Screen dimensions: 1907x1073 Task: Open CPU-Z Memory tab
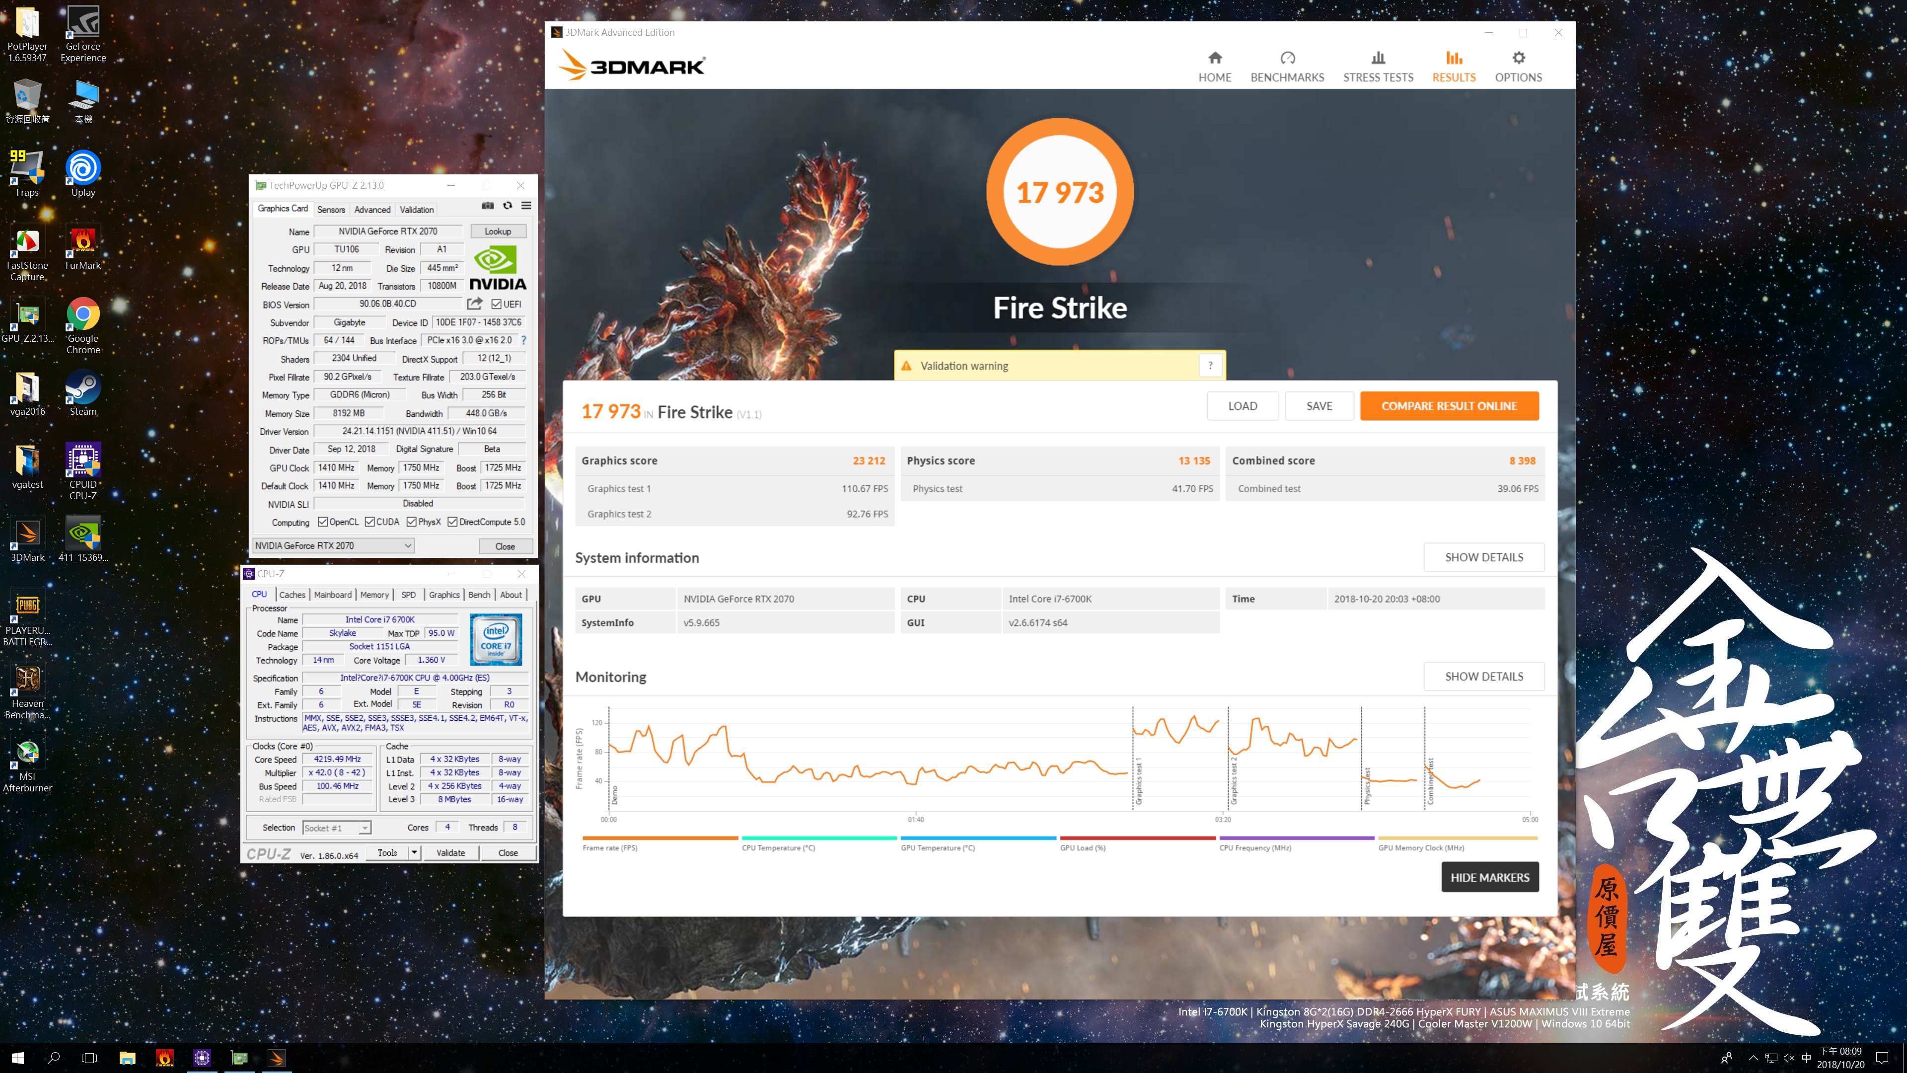point(374,595)
